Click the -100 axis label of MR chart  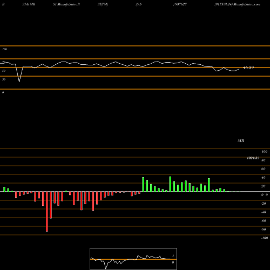(x=265, y=238)
